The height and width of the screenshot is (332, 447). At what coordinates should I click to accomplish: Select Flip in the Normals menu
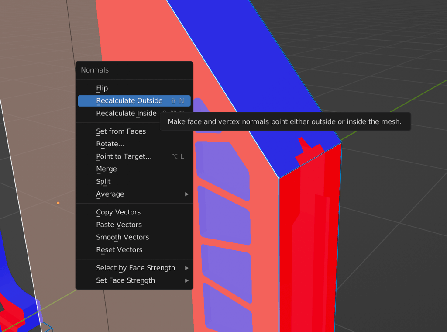point(134,88)
